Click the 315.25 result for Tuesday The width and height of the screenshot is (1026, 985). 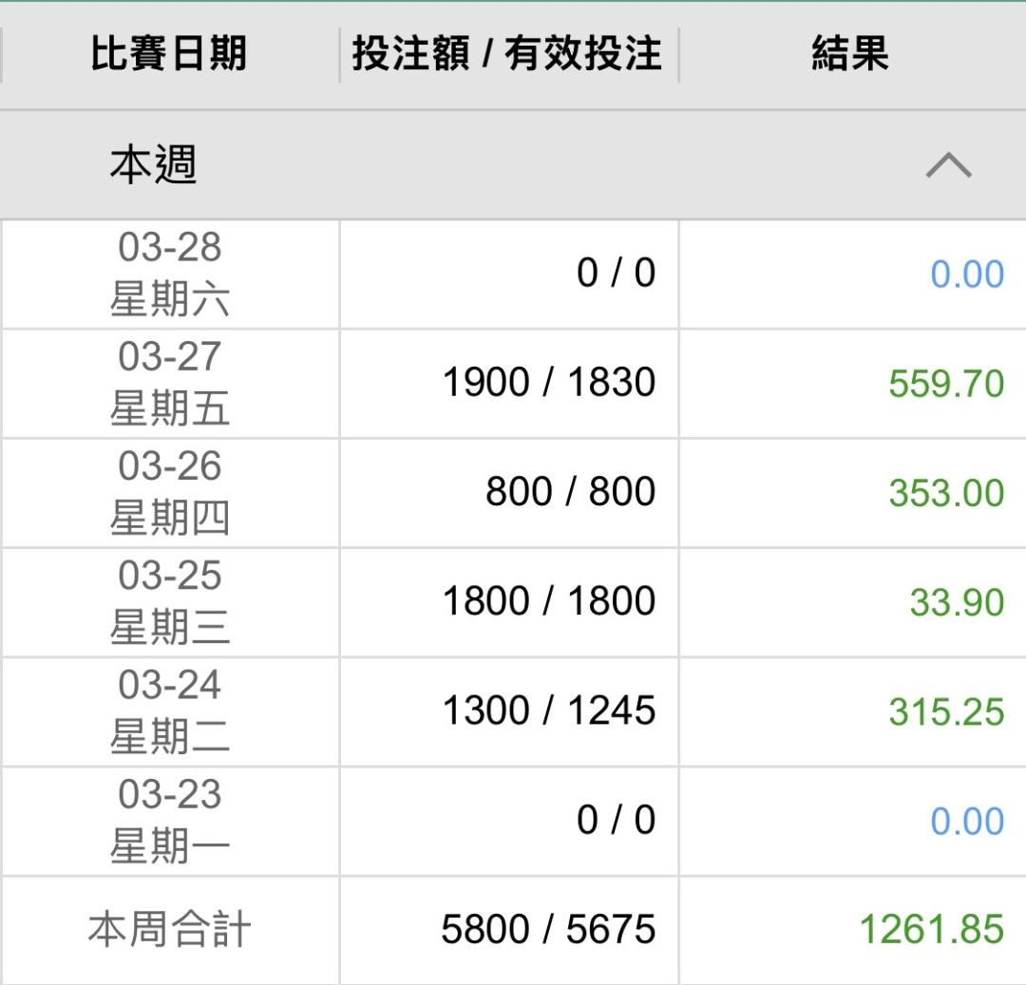tap(945, 711)
